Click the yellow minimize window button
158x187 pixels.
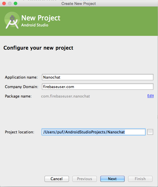coord(10,3)
